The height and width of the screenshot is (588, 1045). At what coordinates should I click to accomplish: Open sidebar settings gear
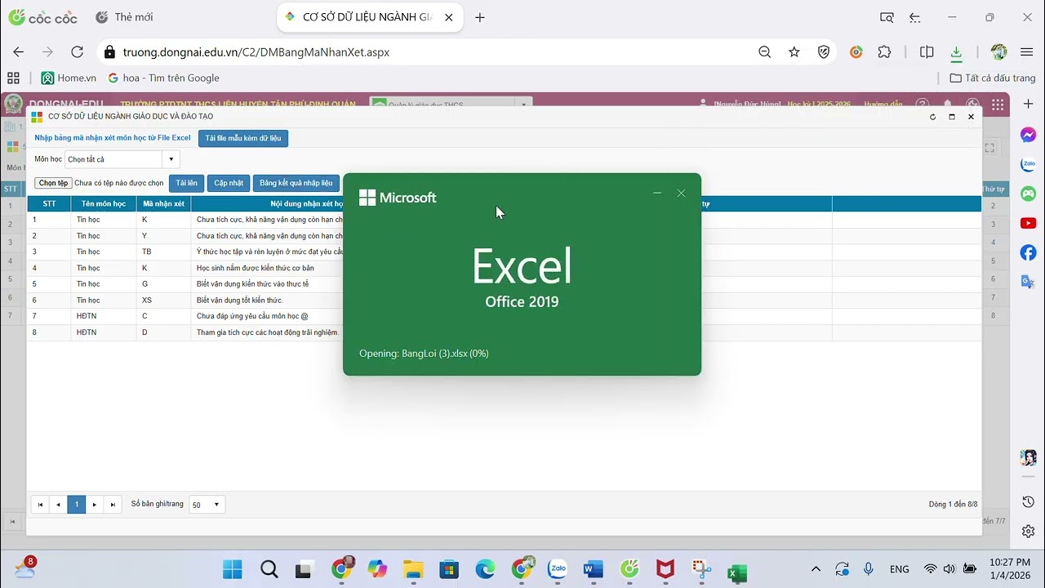[1028, 531]
